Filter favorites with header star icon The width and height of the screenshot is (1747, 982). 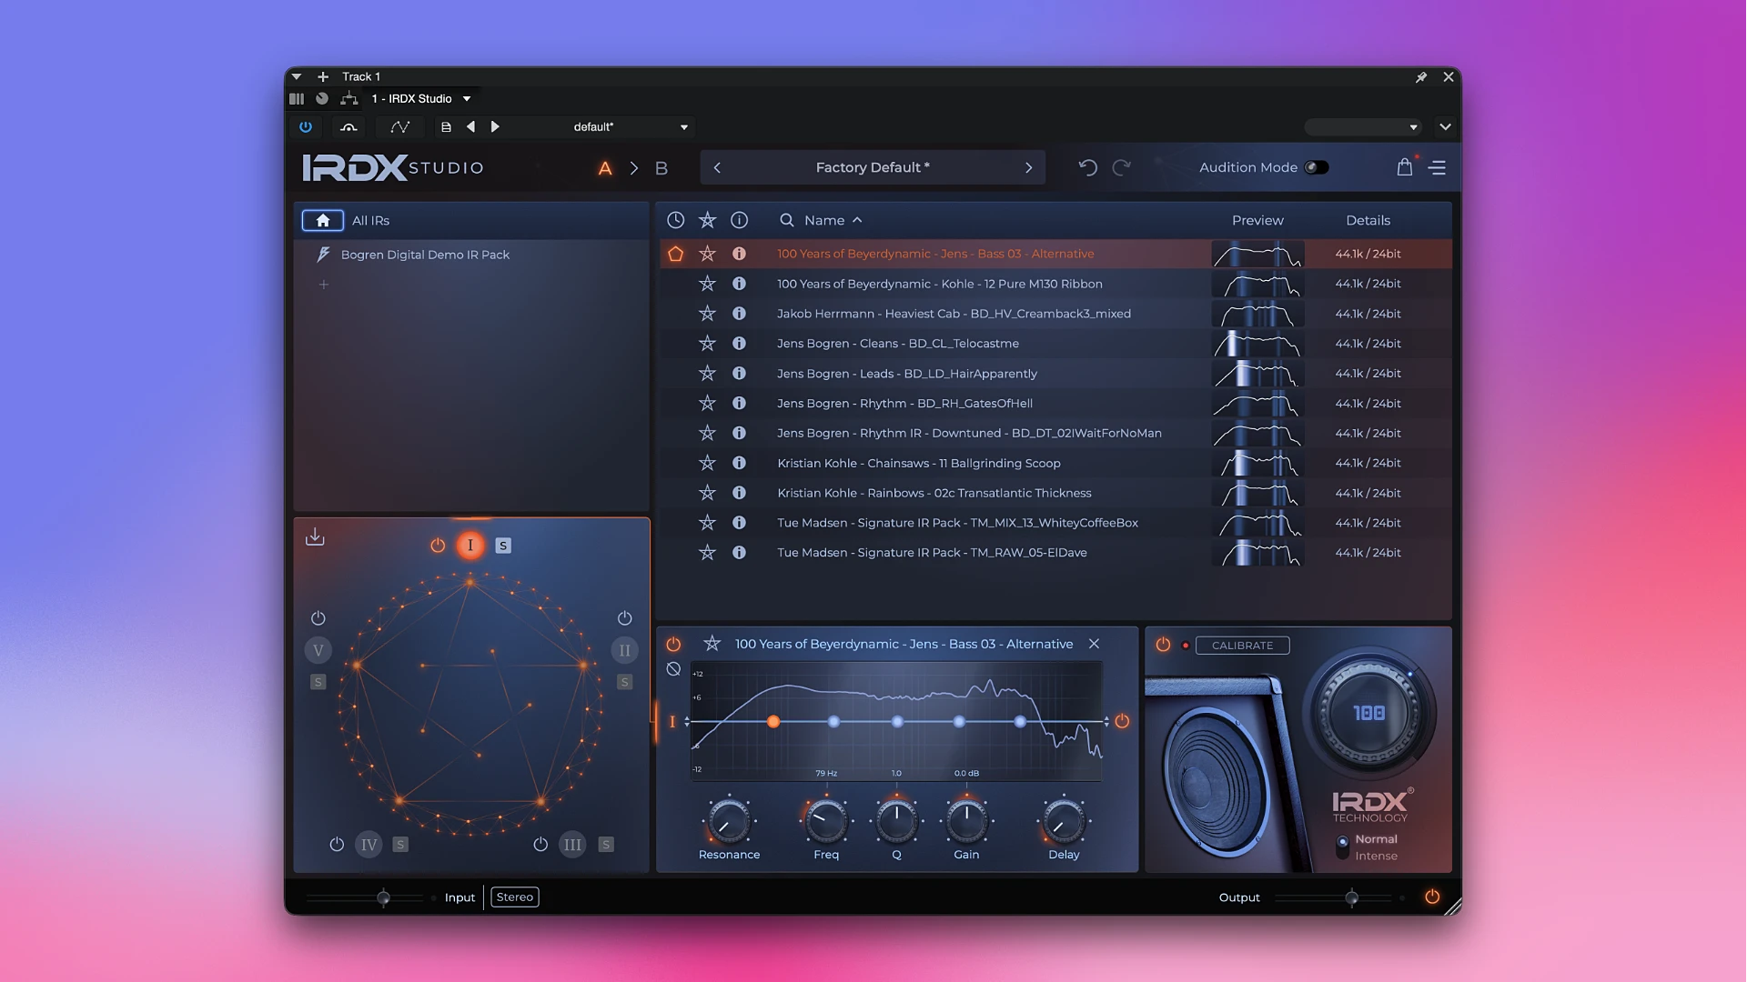[x=707, y=220]
